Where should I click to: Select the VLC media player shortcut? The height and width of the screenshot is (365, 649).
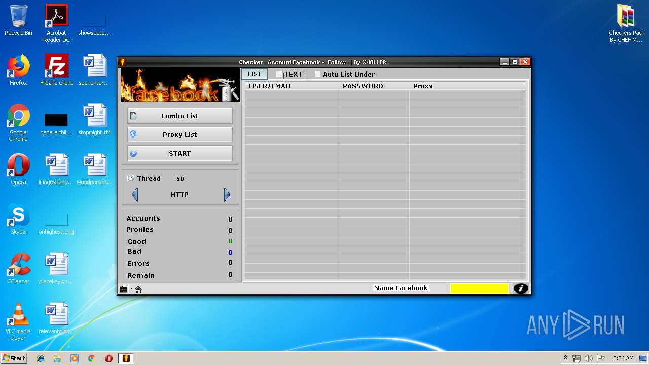point(18,321)
